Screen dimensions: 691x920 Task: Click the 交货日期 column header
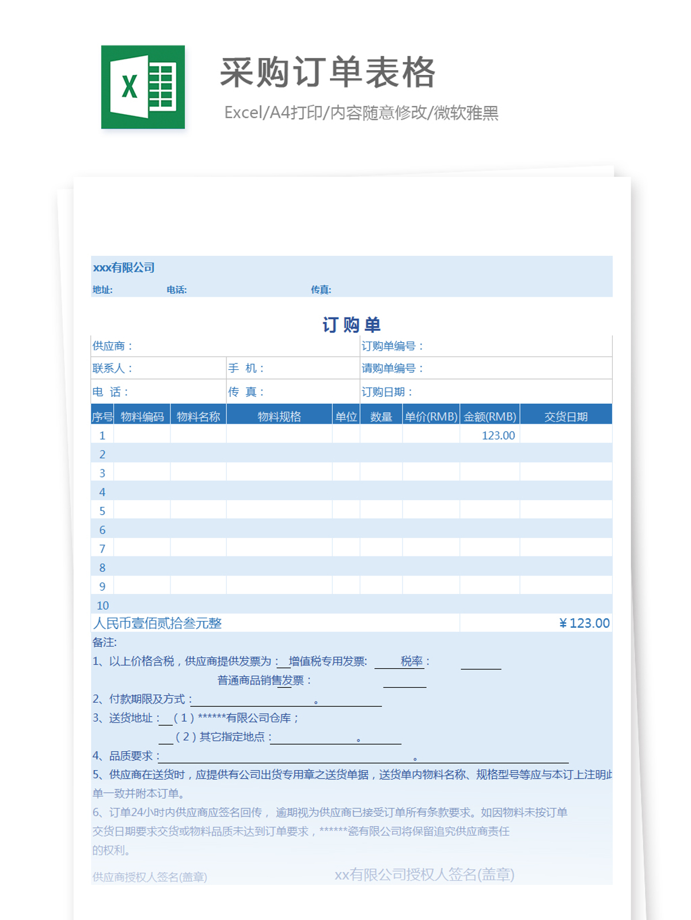(x=565, y=417)
